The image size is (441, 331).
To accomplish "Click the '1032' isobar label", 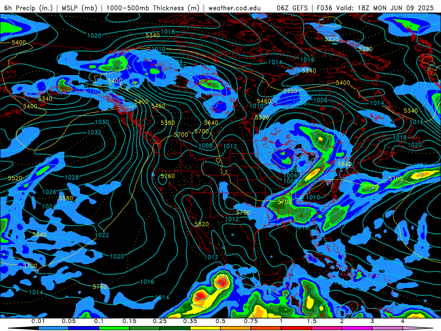I will [94, 132].
